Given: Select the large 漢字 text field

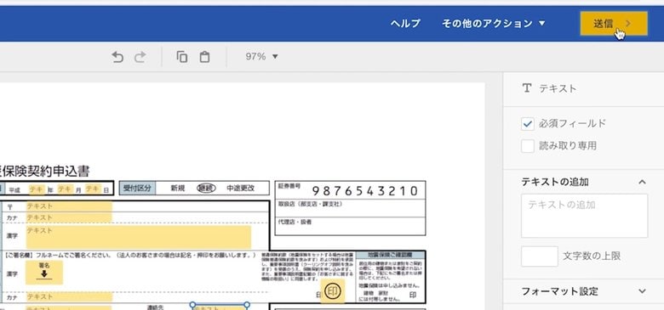Looking at the screenshot, I should 139,237.
